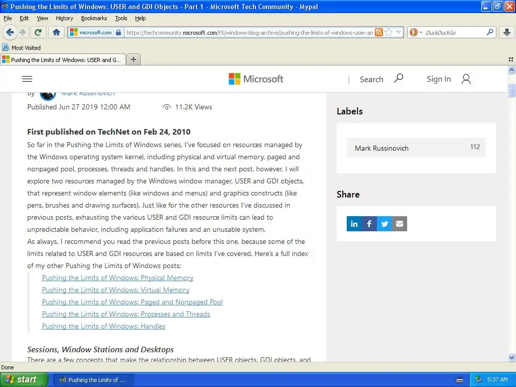Screen dimensions: 516x387
Task: Open the Virtual Memory post link
Action: 115,290
